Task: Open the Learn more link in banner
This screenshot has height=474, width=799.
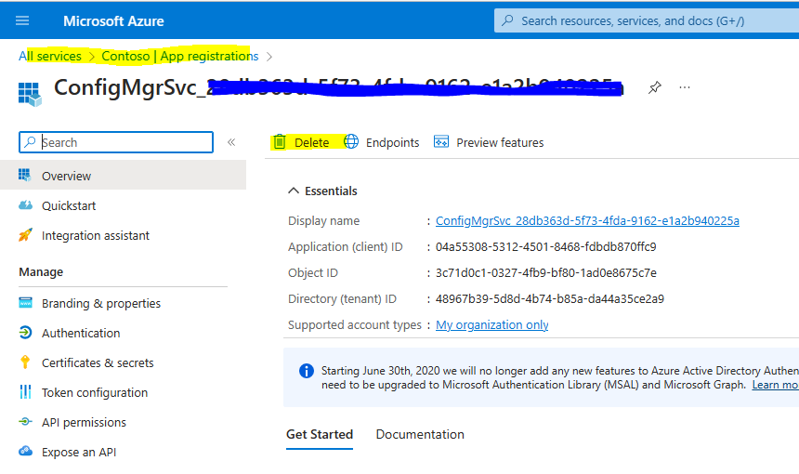Action: pyautogui.click(x=775, y=385)
